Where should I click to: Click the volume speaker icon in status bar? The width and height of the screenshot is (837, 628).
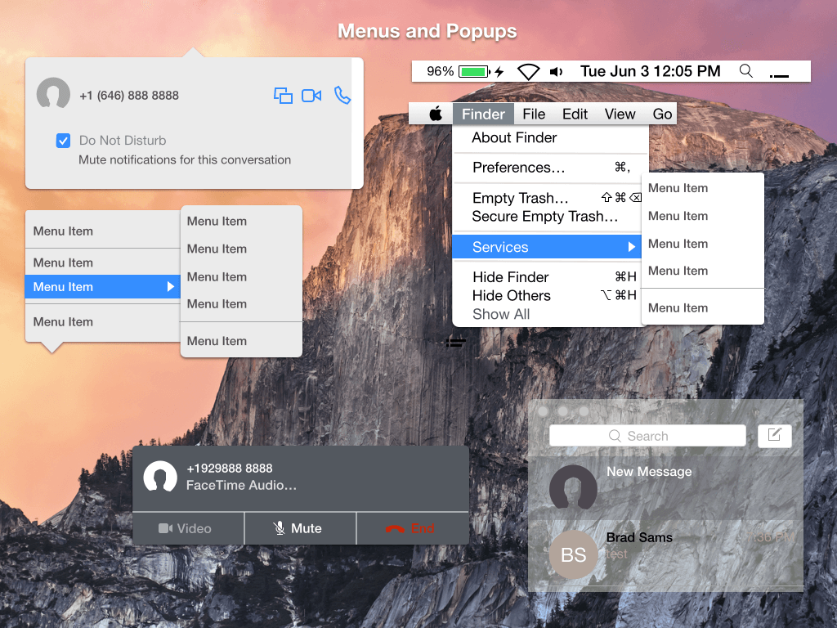[556, 72]
